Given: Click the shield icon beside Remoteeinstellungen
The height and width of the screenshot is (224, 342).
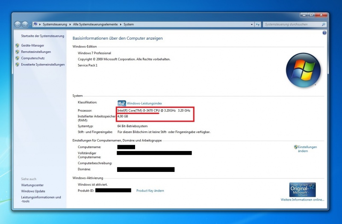Looking at the screenshot, I should (x=18, y=52).
